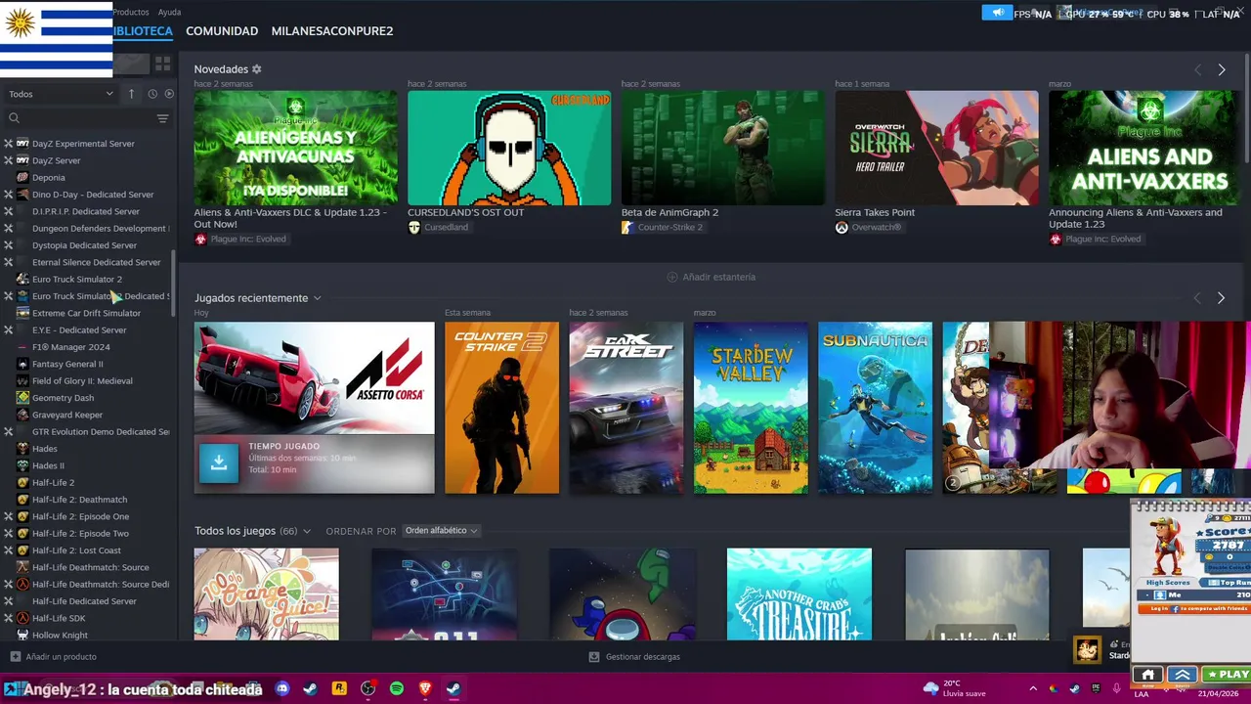Open the Productos menu

click(131, 13)
